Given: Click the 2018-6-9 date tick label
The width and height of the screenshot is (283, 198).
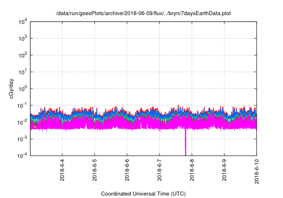Looking at the screenshot, I should pyautogui.click(x=224, y=170).
